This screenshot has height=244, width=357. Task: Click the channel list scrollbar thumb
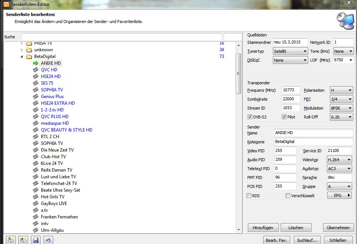pyautogui.click(x=238, y=74)
